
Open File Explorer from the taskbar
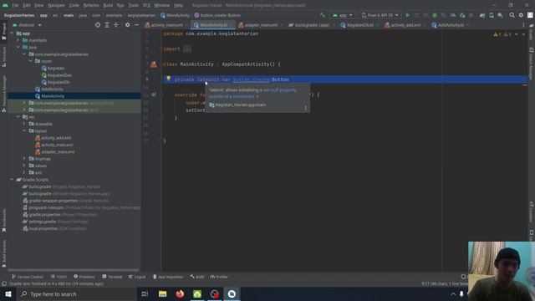coord(162,293)
